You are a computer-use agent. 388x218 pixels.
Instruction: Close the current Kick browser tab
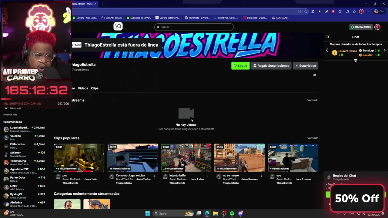[95, 4]
